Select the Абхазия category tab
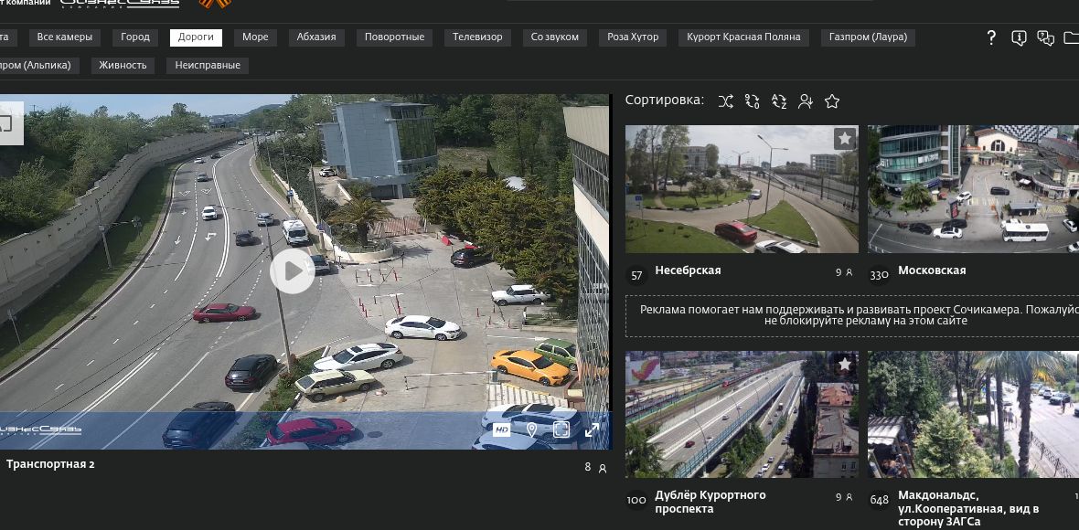1079x530 pixels. coord(316,37)
